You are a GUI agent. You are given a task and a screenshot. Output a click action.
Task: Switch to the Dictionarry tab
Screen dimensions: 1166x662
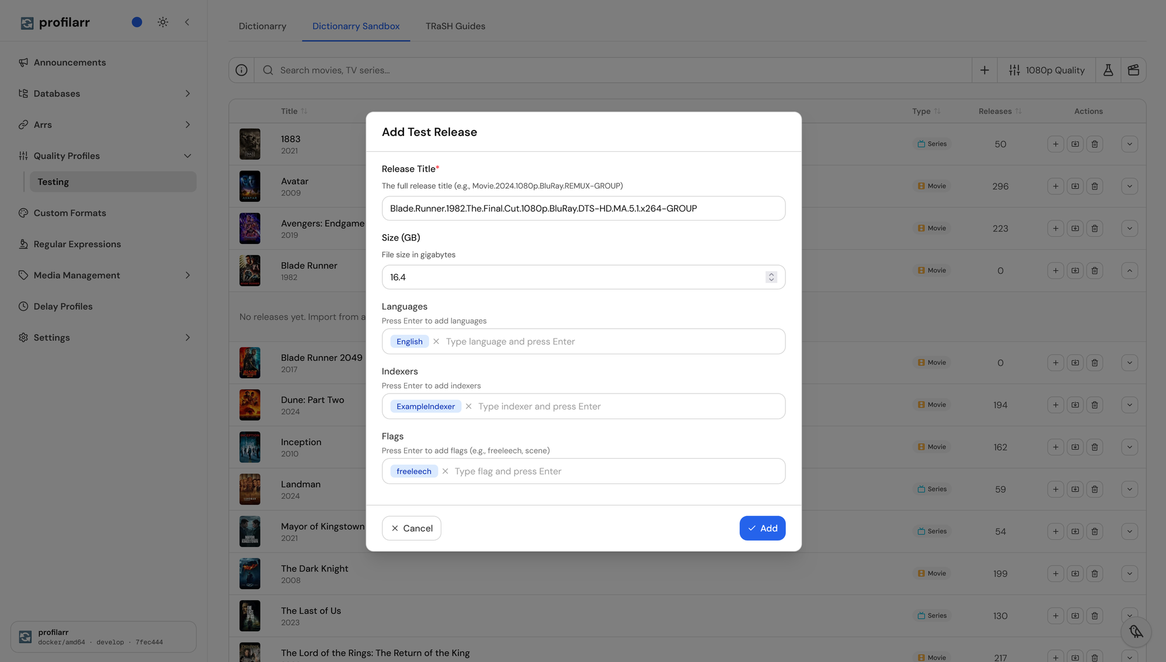(262, 26)
